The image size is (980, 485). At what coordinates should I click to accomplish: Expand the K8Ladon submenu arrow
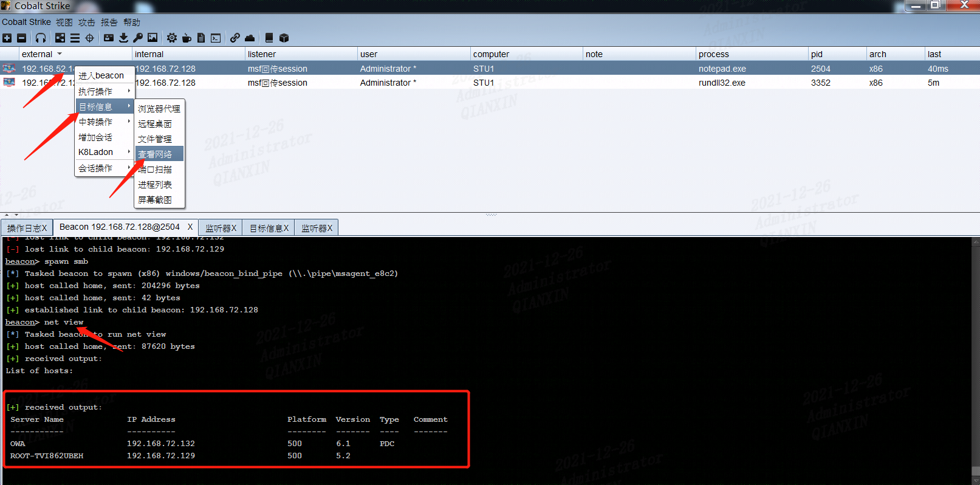tap(129, 152)
